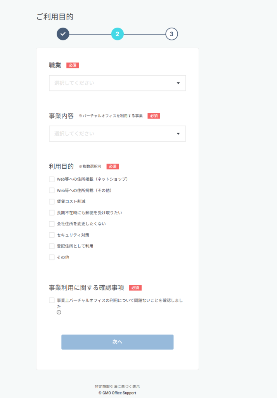This screenshot has height=398, width=277.
Task: Open the 特定商取引法に基づく表示 link
Action: coord(117,386)
